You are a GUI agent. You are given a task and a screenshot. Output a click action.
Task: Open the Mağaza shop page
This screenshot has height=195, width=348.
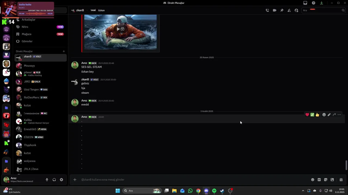pyautogui.click(x=41, y=34)
